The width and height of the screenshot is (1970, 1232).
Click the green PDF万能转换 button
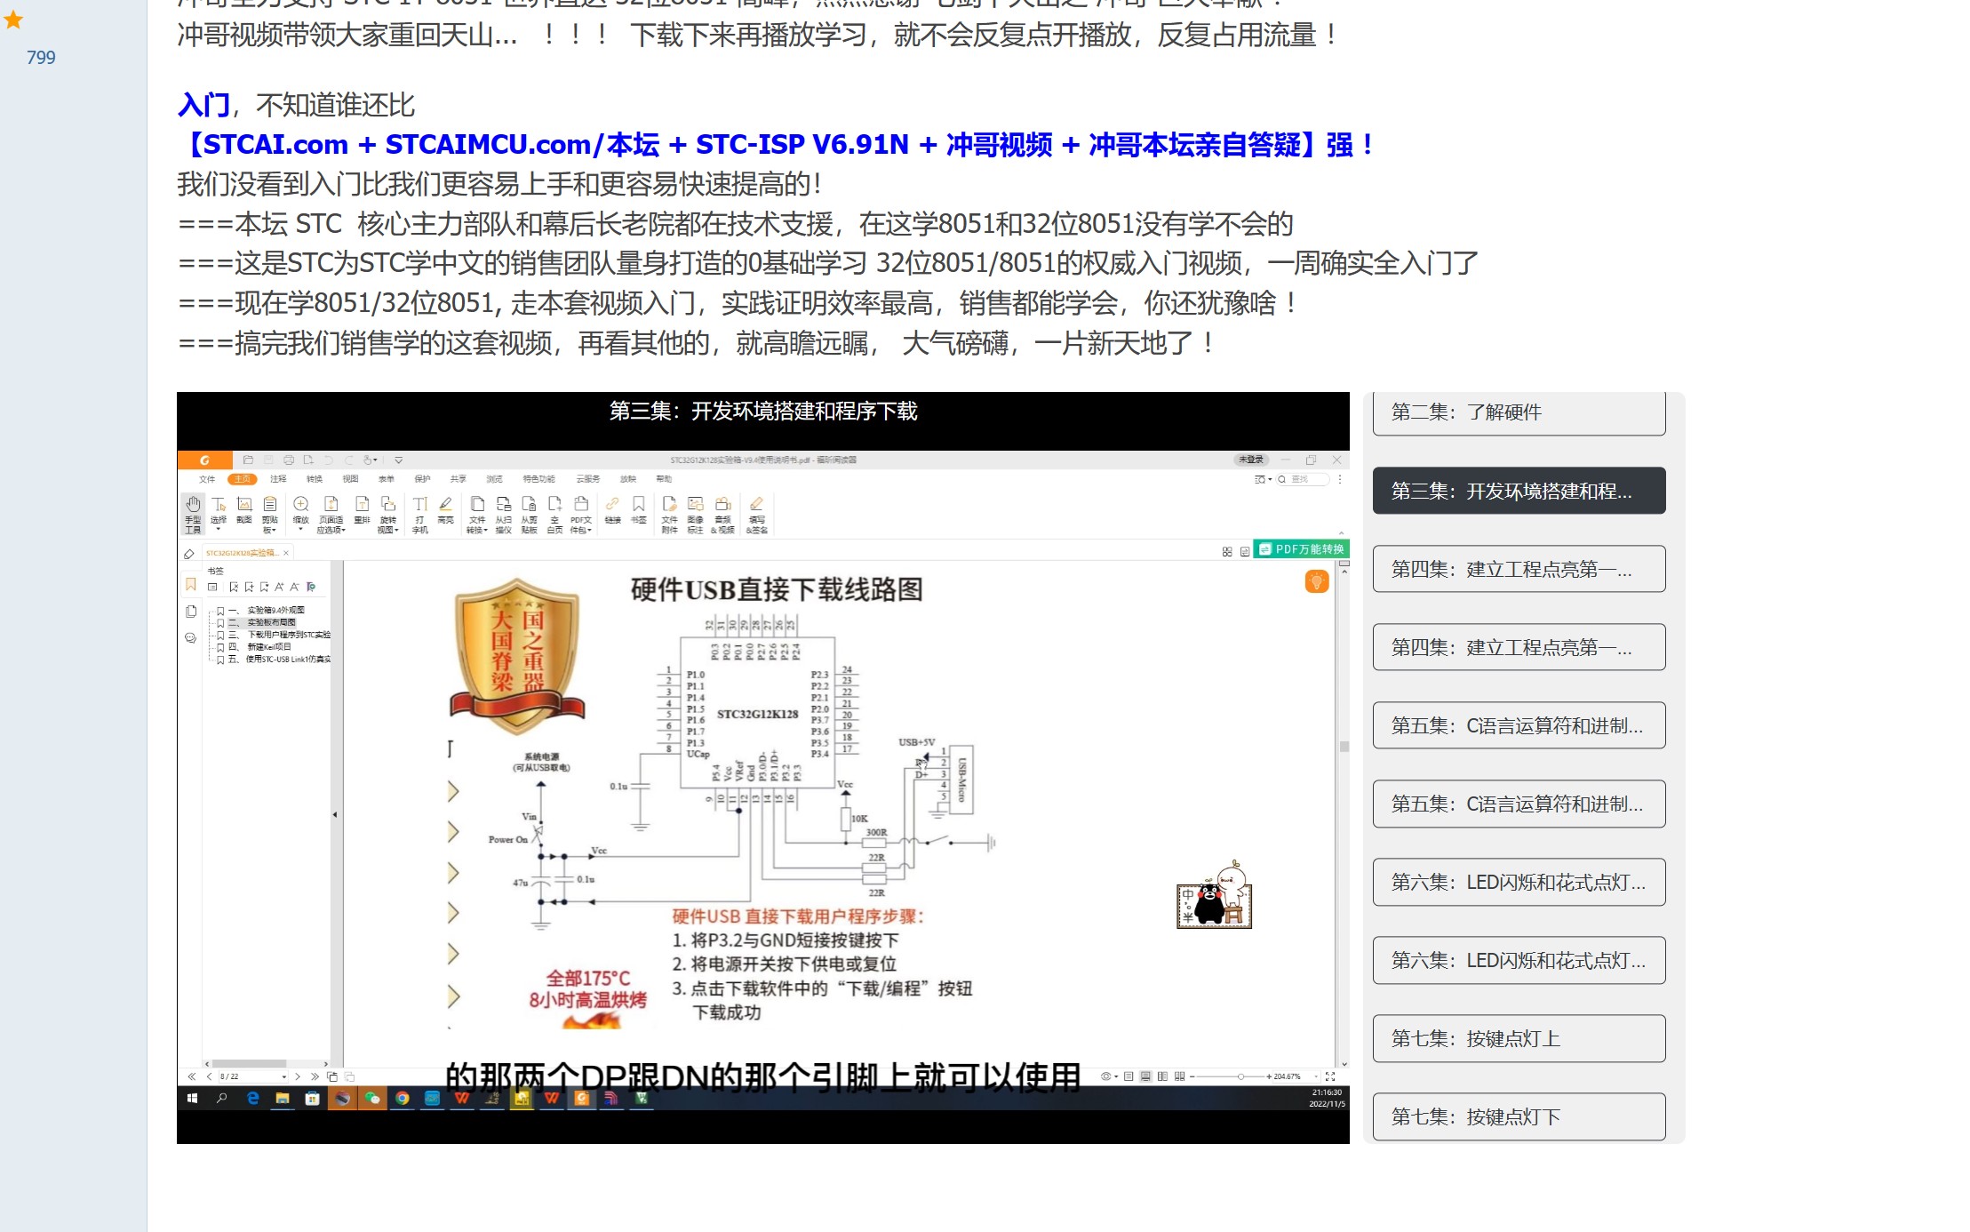[1302, 549]
